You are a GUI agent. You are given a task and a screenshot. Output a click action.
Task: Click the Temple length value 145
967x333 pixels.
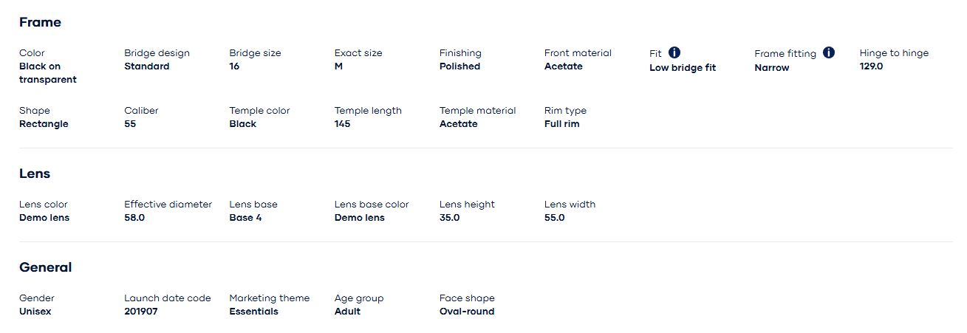pyautogui.click(x=342, y=124)
